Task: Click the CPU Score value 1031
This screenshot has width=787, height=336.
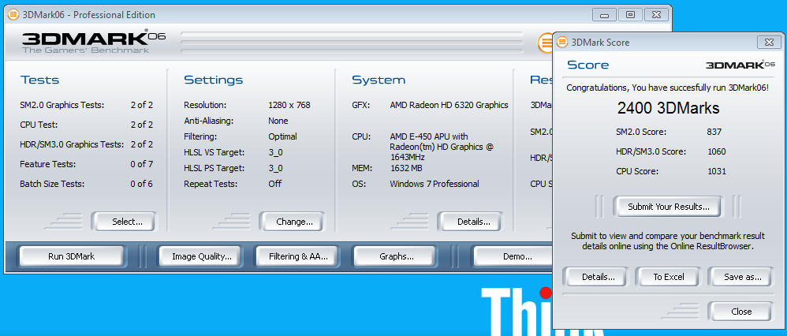Action: [716, 171]
